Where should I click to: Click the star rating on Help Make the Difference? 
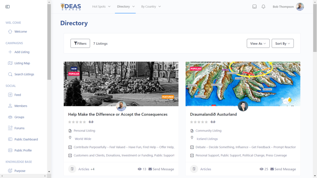[77, 122]
